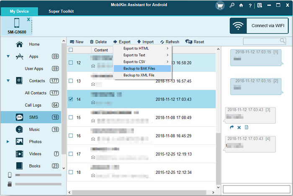
Task: Check the box for row 15
Action: coord(71,117)
